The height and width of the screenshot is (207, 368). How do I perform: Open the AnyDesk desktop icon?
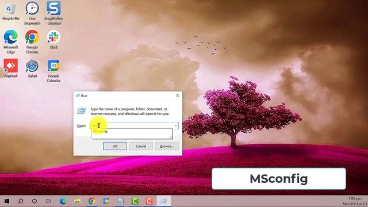pyautogui.click(x=10, y=68)
